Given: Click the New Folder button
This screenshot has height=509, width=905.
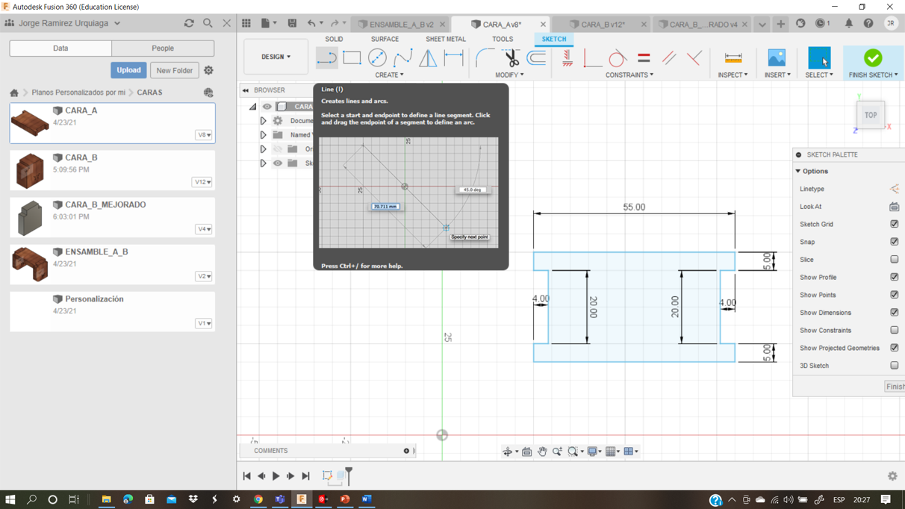Looking at the screenshot, I should 174,70.
